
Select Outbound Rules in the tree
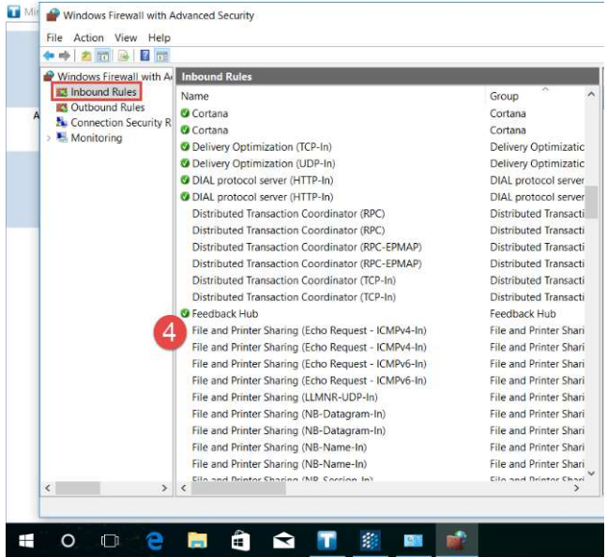[x=108, y=107]
